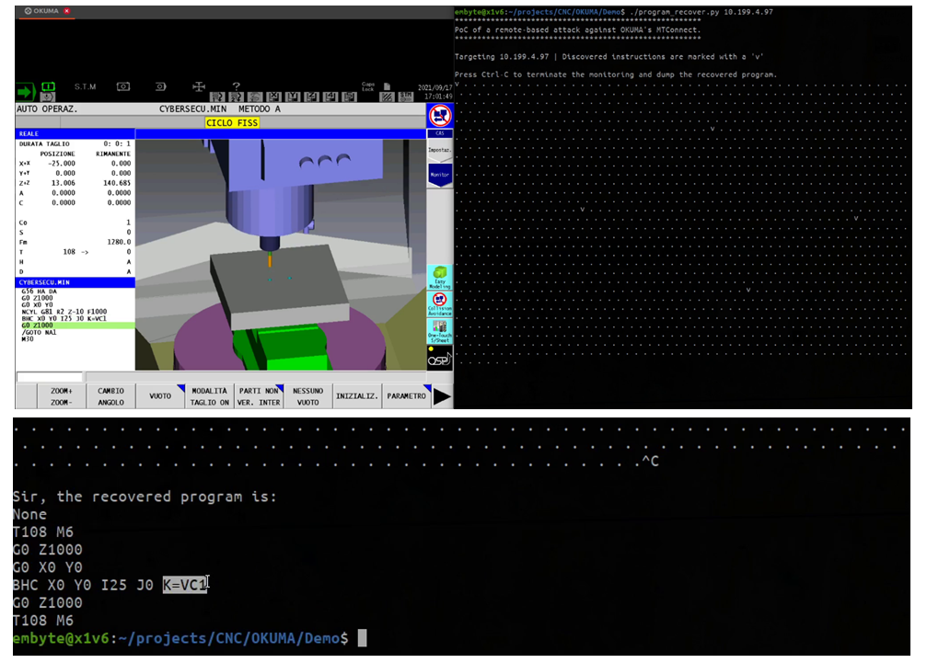The height and width of the screenshot is (663, 927).
Task: Switch to the Monitor side tab
Action: coord(440,174)
